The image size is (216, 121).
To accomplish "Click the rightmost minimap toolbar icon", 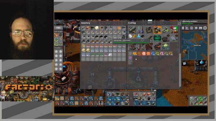I will coord(205,28).
